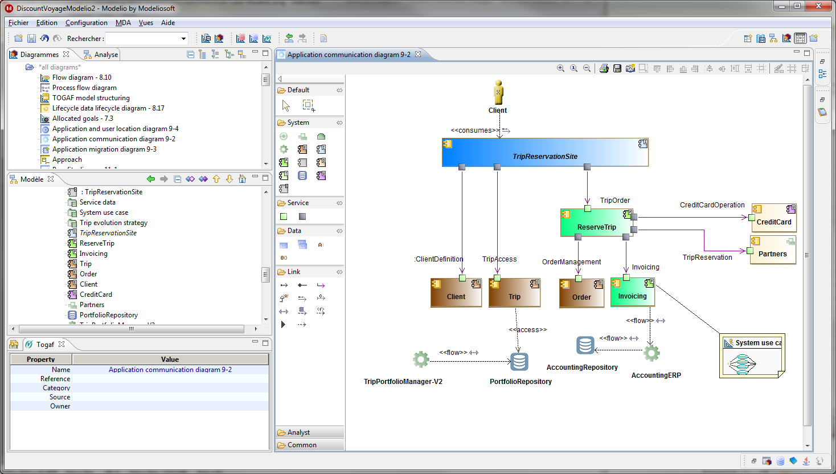Image resolution: width=836 pixels, height=474 pixels.
Task: Click the camera snapshot icon in diagram toolbar
Action: point(630,68)
